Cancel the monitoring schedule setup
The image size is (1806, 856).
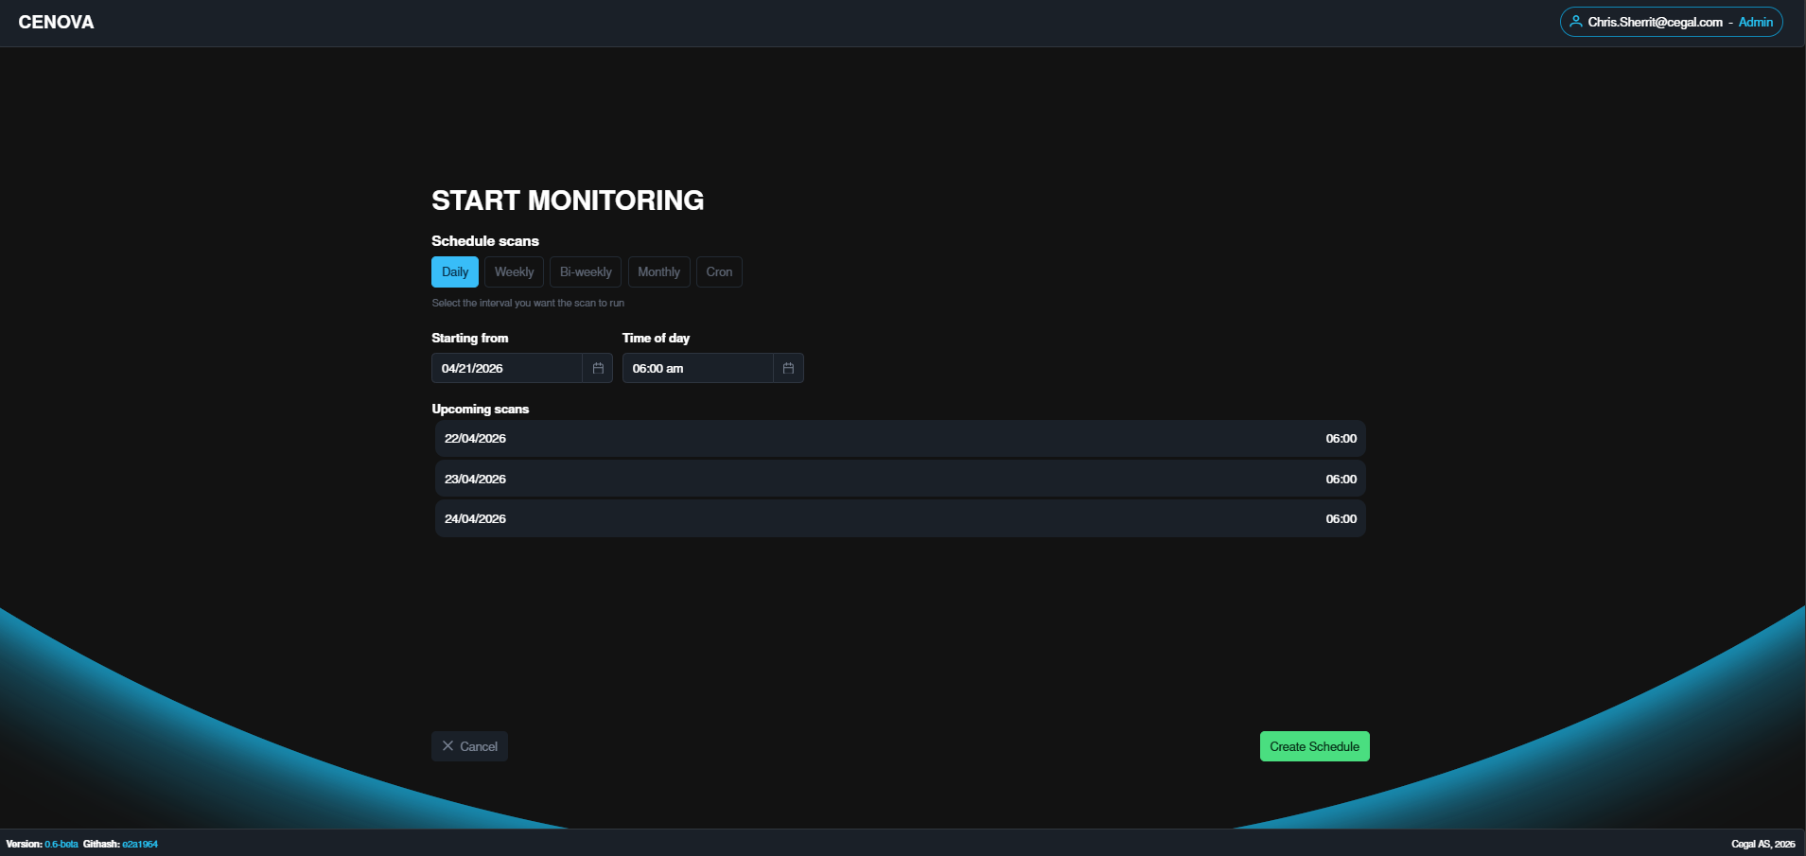(469, 746)
